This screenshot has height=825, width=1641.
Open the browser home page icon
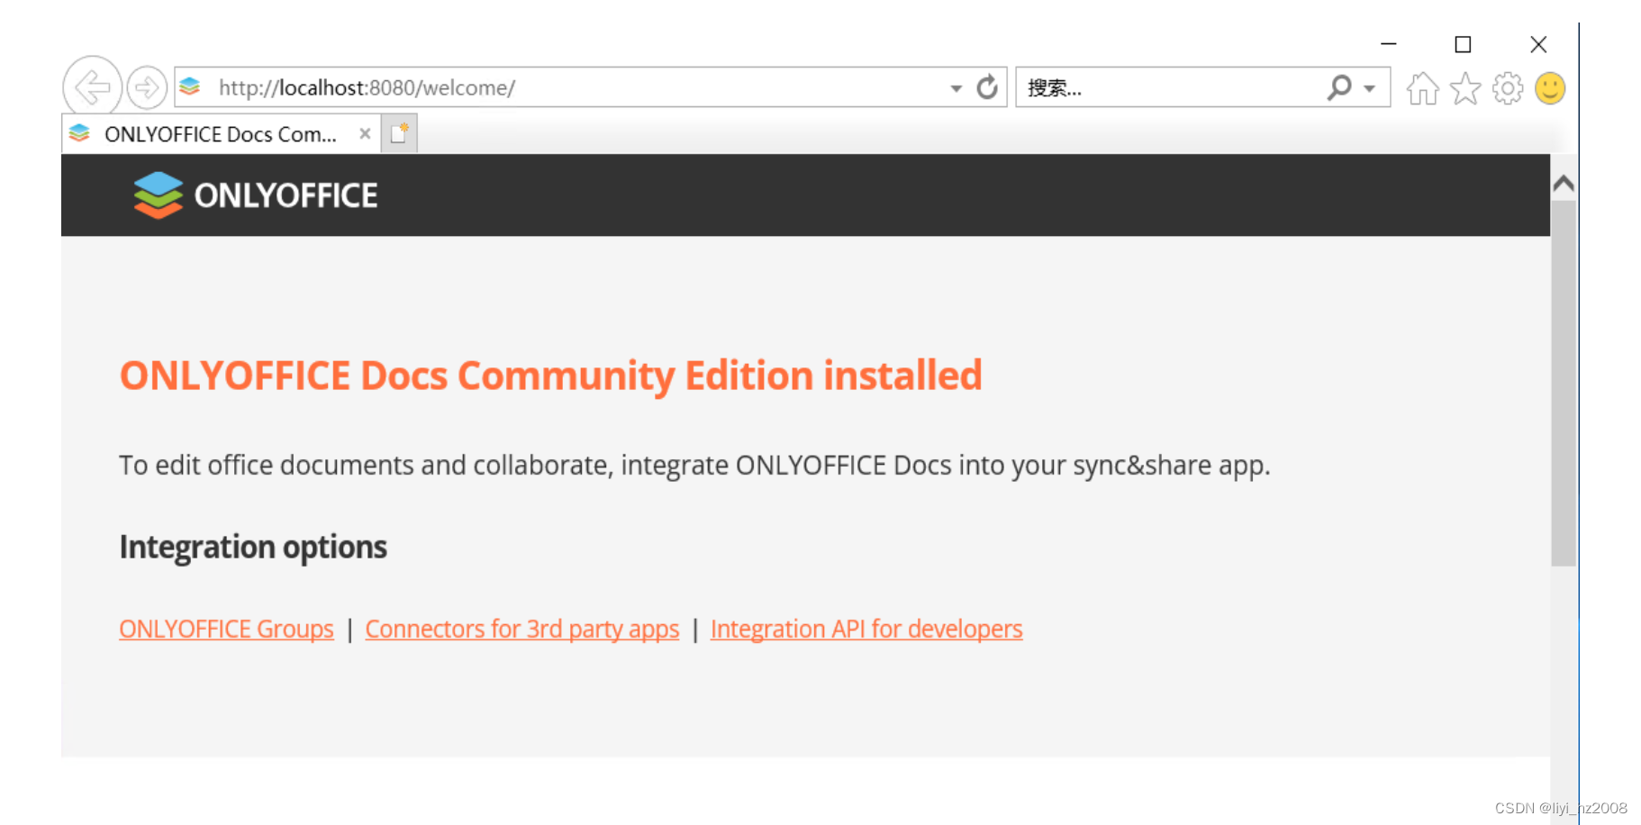pos(1422,88)
